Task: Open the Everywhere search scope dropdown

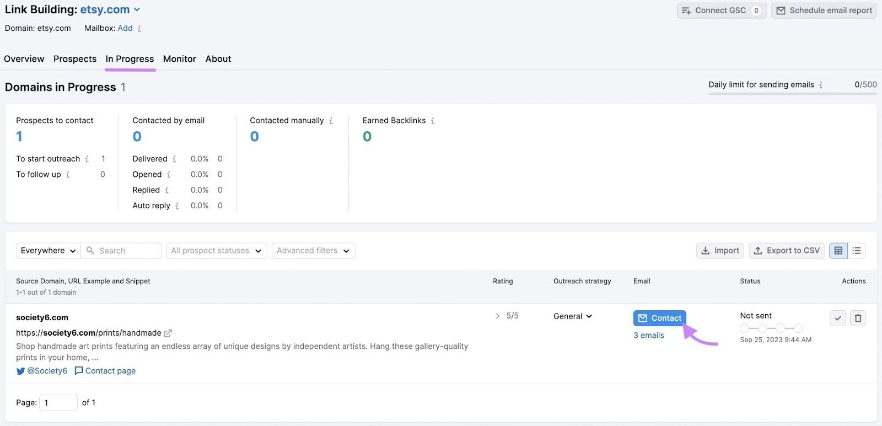Action: click(49, 251)
